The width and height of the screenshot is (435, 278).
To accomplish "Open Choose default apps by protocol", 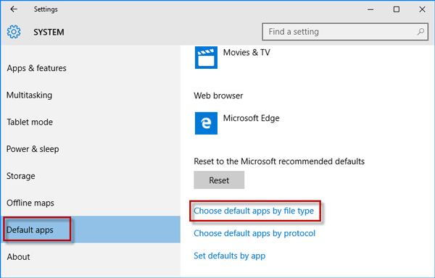I will point(254,233).
